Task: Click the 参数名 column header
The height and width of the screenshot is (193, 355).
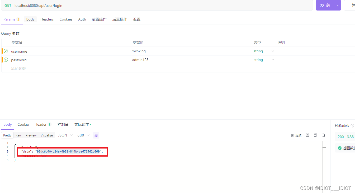Action: [17, 42]
